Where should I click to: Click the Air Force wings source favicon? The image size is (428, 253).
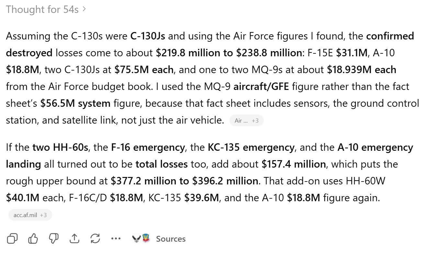click(136, 239)
